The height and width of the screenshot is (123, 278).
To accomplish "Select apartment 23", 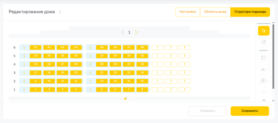I will (x=129, y=73).
